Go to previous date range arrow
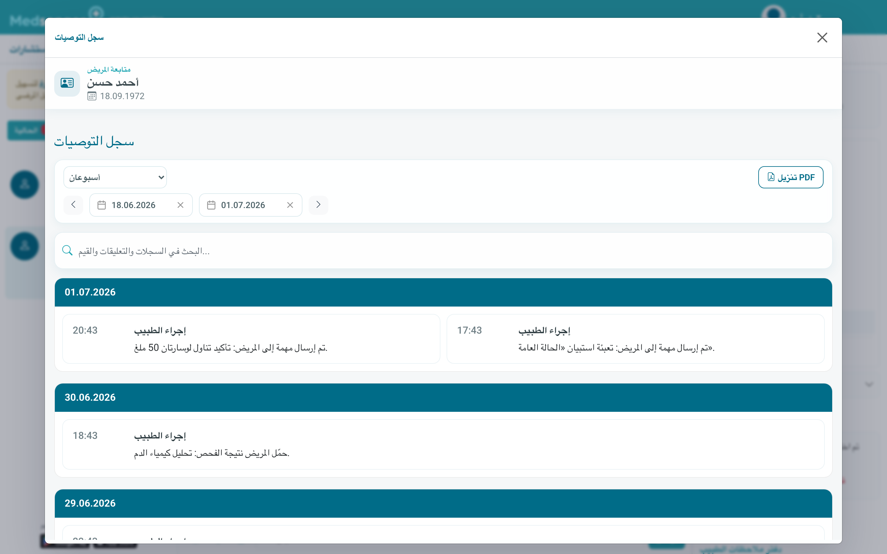887x554 pixels. (73, 205)
